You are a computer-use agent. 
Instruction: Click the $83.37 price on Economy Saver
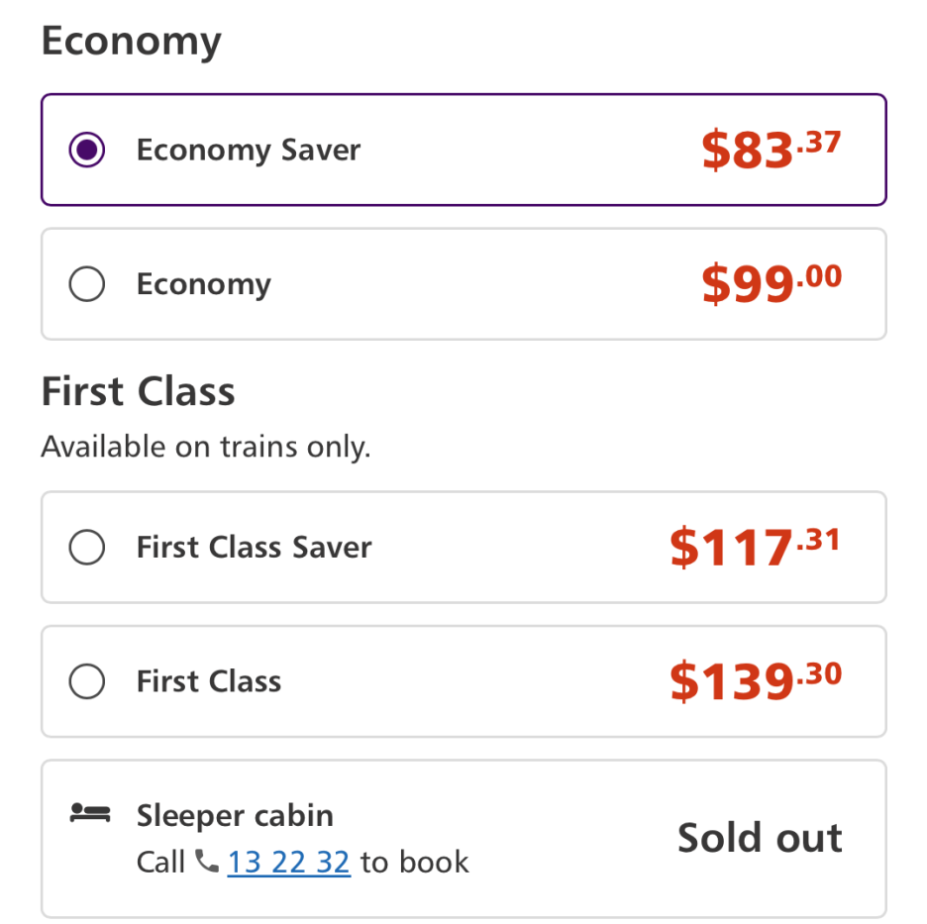tap(772, 149)
